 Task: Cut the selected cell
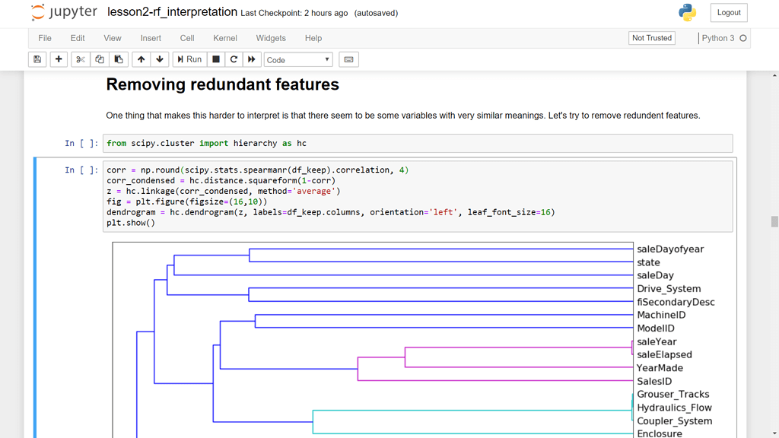[80, 59]
